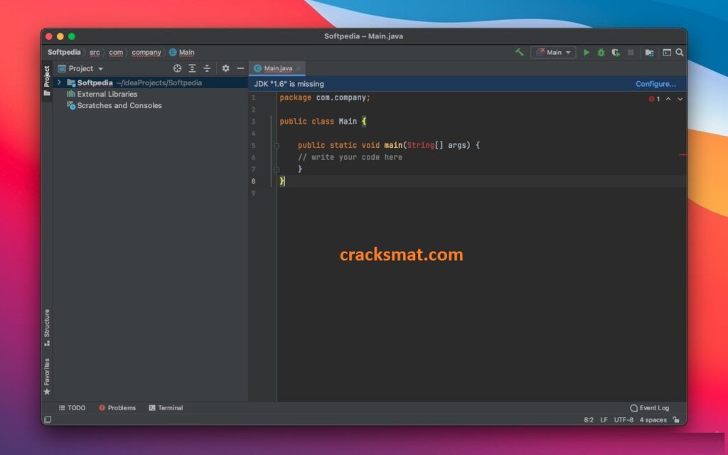The height and width of the screenshot is (455, 728).
Task: Click the 'package com.company;' code line
Action: [x=325, y=97]
